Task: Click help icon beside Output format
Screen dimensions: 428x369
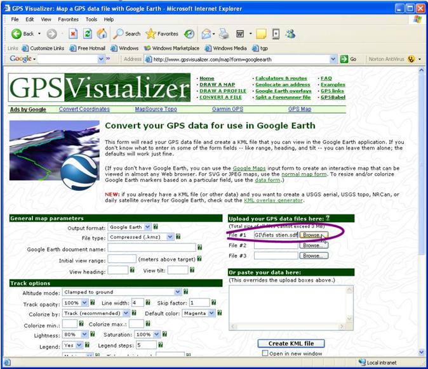Action: pyautogui.click(x=156, y=226)
